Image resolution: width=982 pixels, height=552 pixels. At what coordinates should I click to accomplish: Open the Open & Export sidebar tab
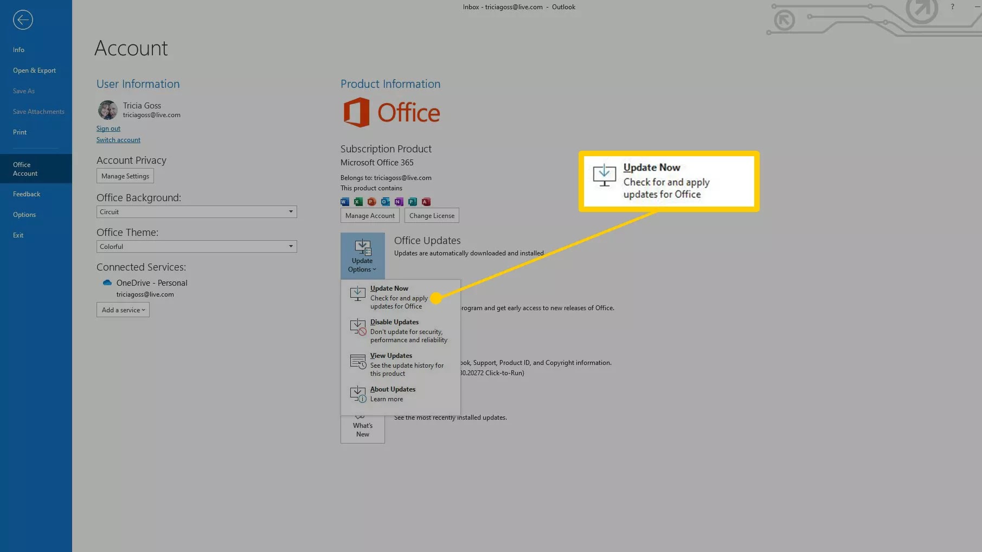tap(36, 70)
